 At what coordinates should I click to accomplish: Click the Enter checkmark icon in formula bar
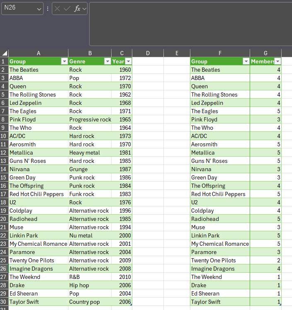[67, 9]
